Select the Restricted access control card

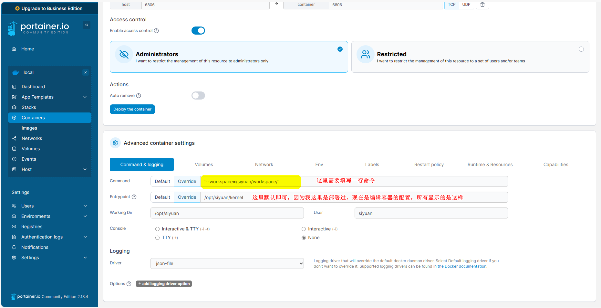470,57
